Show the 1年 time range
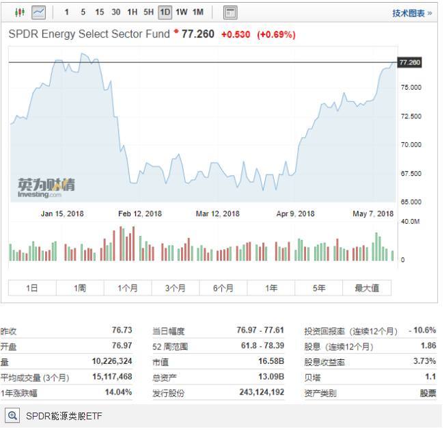Screen dimensions: 444x431 [x=271, y=288]
